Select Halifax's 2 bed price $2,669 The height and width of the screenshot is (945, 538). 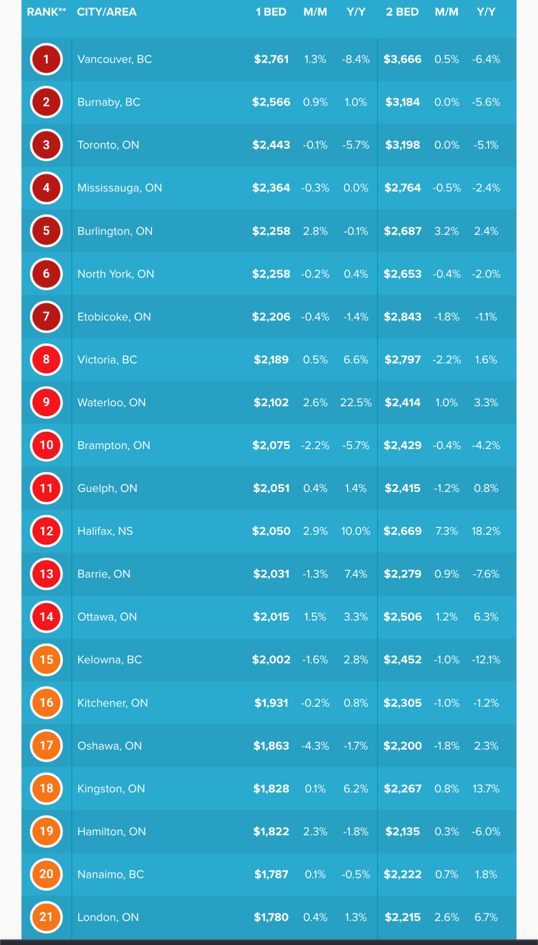click(x=403, y=531)
